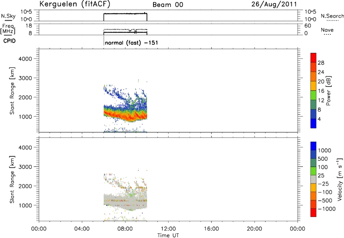344x238 pixels.
Task: Pick the red bottom segment of Velocity colorbar
Action: coord(313,213)
